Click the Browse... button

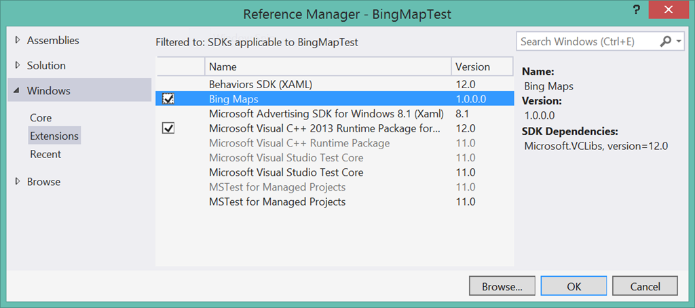[502, 286]
